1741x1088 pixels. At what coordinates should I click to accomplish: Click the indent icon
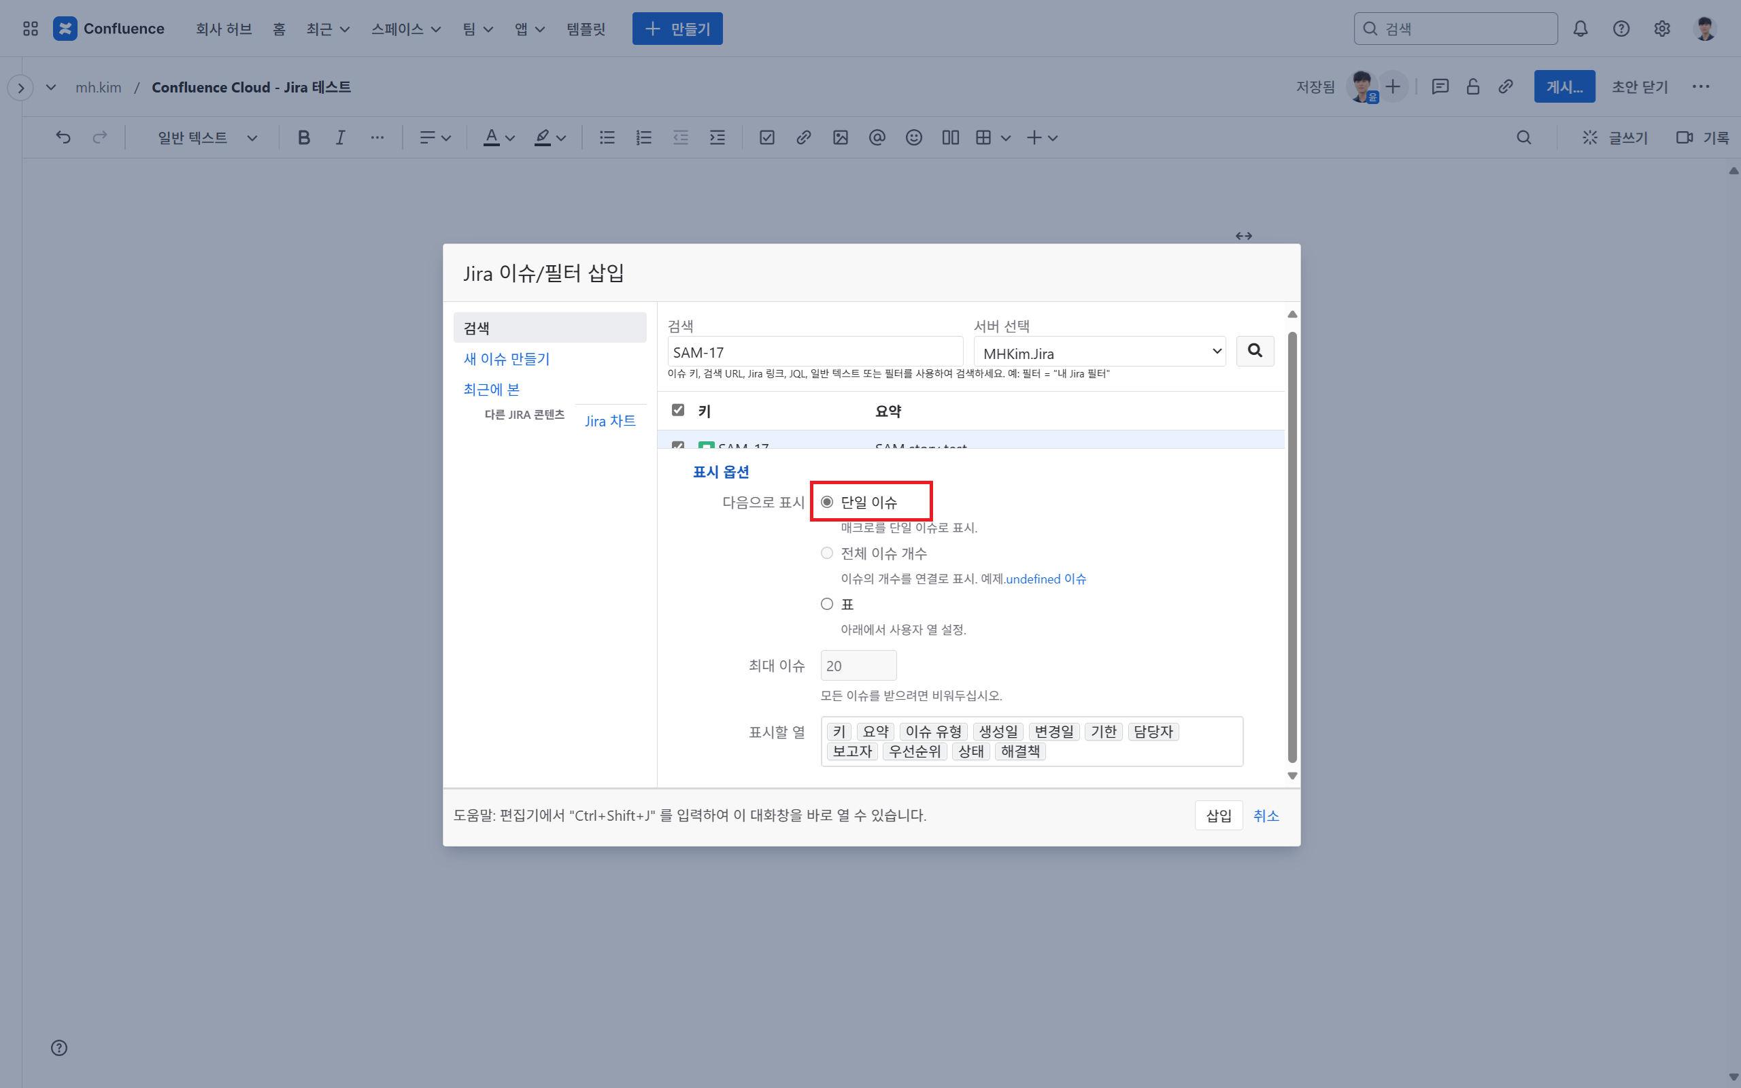717,137
